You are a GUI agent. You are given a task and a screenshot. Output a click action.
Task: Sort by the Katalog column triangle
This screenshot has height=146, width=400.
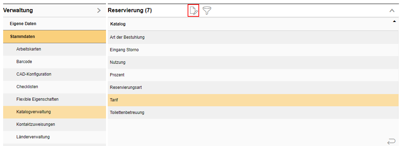(x=394, y=22)
